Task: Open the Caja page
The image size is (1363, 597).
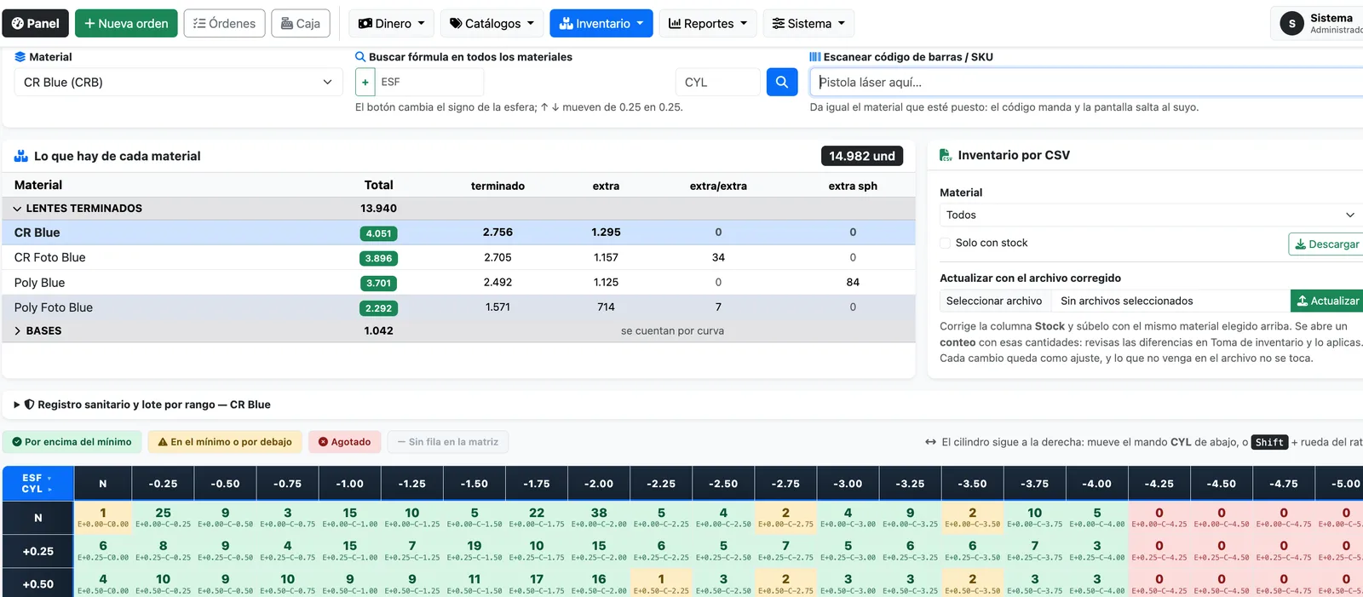Action: tap(301, 24)
